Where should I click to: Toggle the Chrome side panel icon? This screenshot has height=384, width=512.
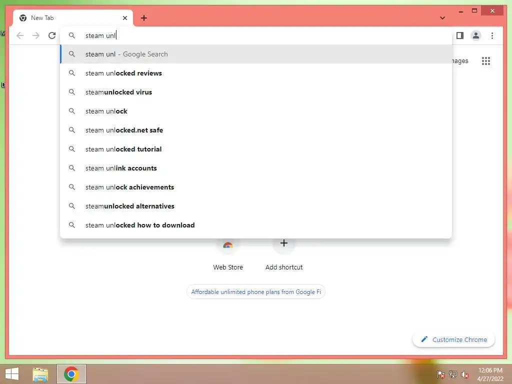[x=460, y=35]
